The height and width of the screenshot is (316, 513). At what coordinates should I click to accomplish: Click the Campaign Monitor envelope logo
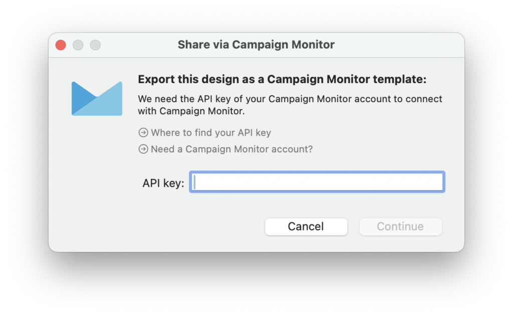tap(97, 99)
